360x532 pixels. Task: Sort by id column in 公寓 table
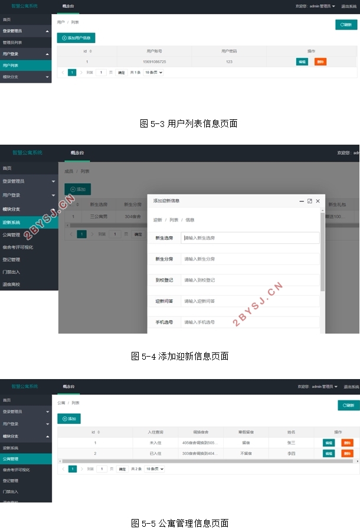(99, 432)
